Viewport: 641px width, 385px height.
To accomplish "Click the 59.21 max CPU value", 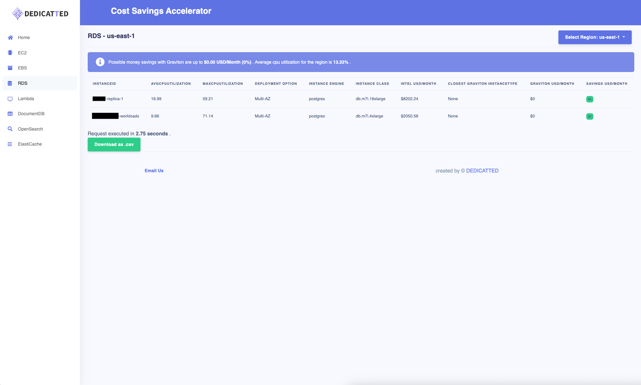I will click(x=208, y=99).
